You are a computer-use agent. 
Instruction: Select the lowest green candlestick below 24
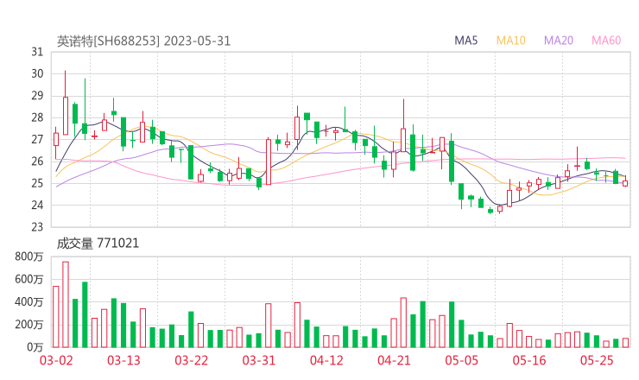click(490, 211)
